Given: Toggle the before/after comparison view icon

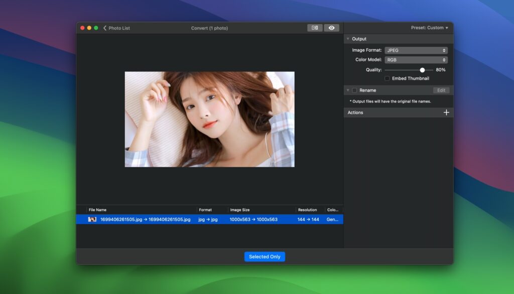Looking at the screenshot, I should [x=315, y=28].
